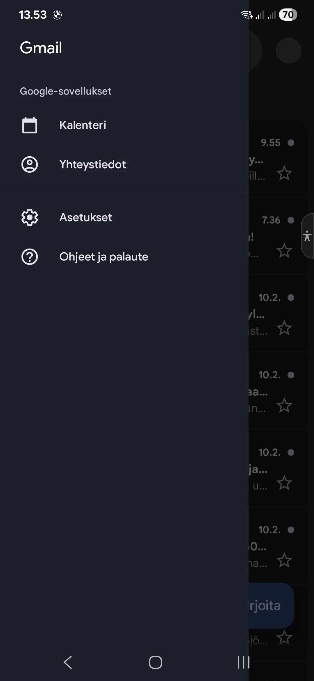
Task: Open Ohjeet ja palaute
Action: point(104,257)
